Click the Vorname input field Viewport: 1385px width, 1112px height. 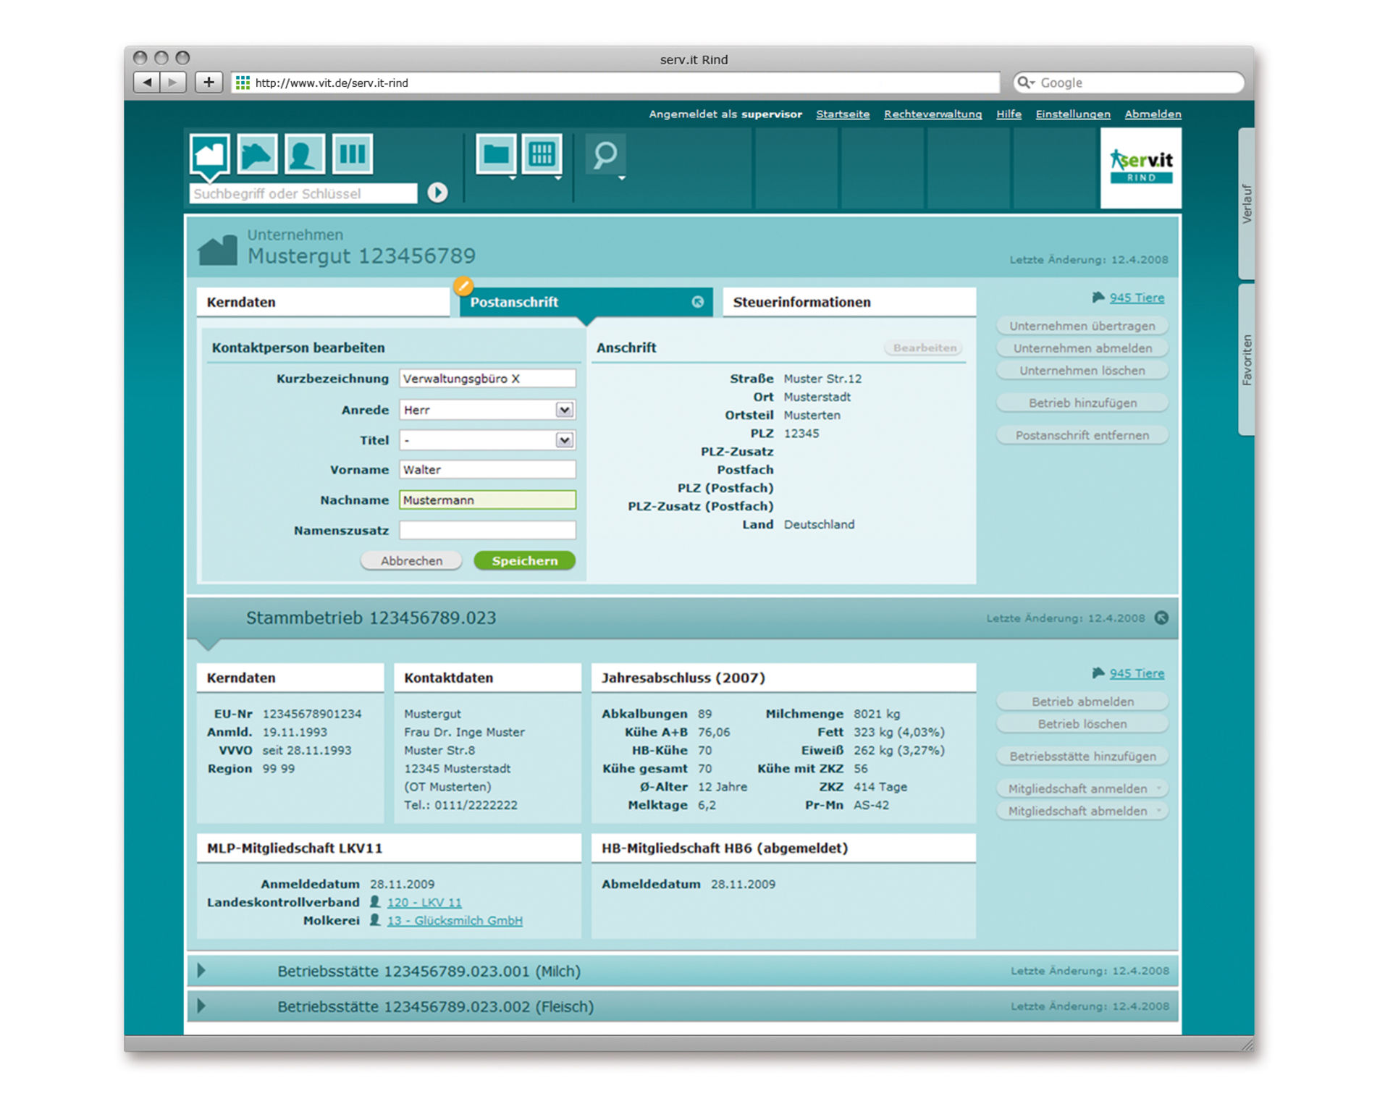(x=487, y=470)
